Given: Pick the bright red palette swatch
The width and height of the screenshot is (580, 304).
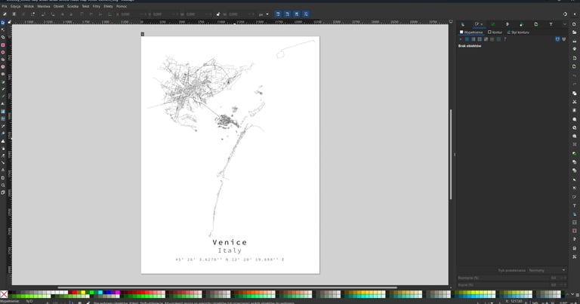Looking at the screenshot, I should [75, 293].
